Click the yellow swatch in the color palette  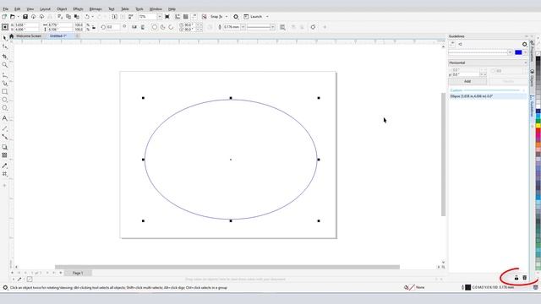coord(538,126)
